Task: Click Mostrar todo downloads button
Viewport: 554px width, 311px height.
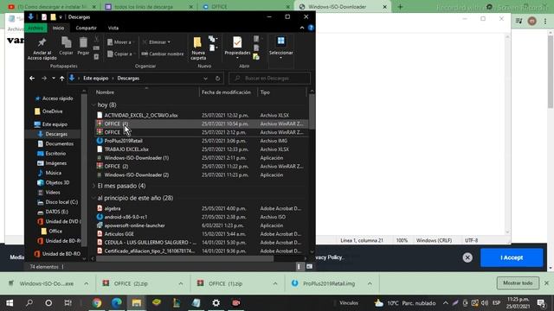Action: pyautogui.click(x=518, y=283)
